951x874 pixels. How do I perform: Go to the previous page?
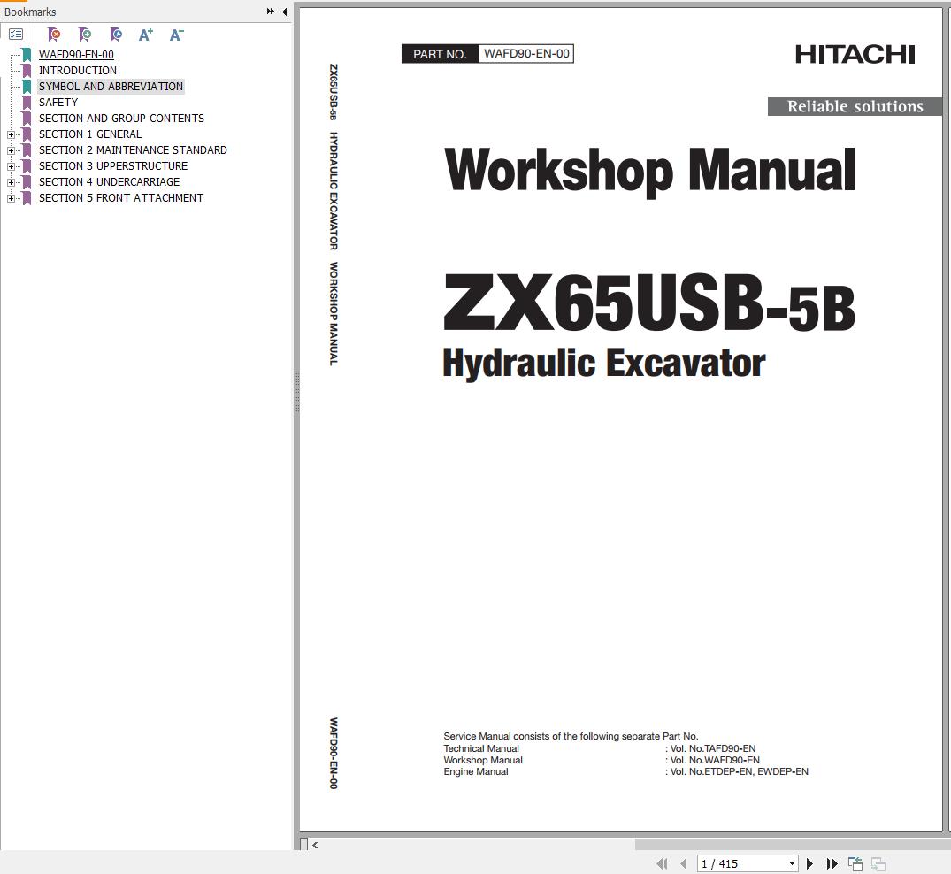(x=684, y=863)
